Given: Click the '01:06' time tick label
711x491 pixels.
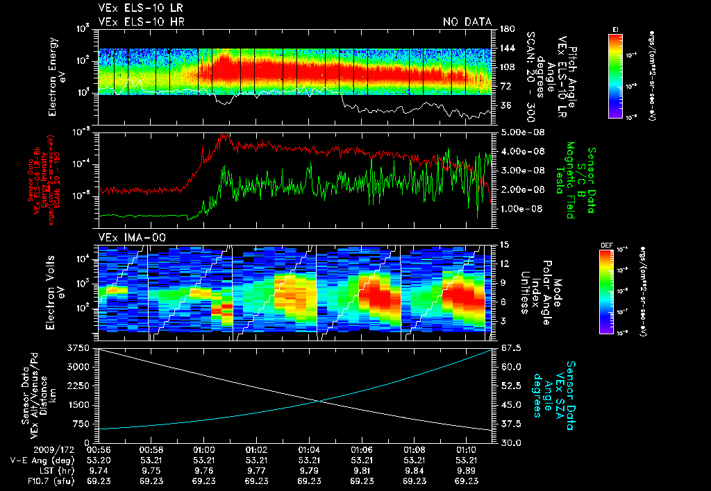Looking at the screenshot, I should pos(362,450).
